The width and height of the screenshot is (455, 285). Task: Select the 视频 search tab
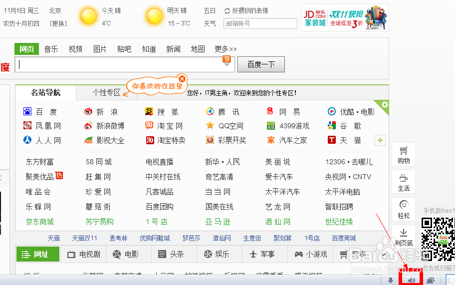click(75, 49)
